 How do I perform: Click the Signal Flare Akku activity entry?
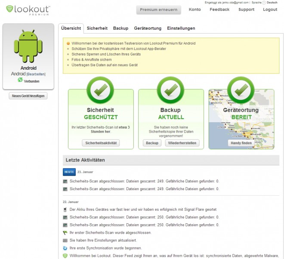pyautogui.click(x=143, y=210)
